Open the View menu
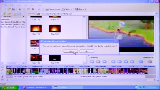 pyautogui.click(x=19, y=5)
